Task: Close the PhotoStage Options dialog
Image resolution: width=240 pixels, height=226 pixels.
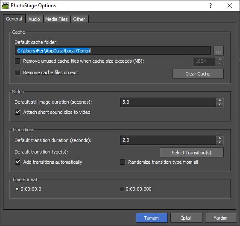Action: click(x=230, y=6)
